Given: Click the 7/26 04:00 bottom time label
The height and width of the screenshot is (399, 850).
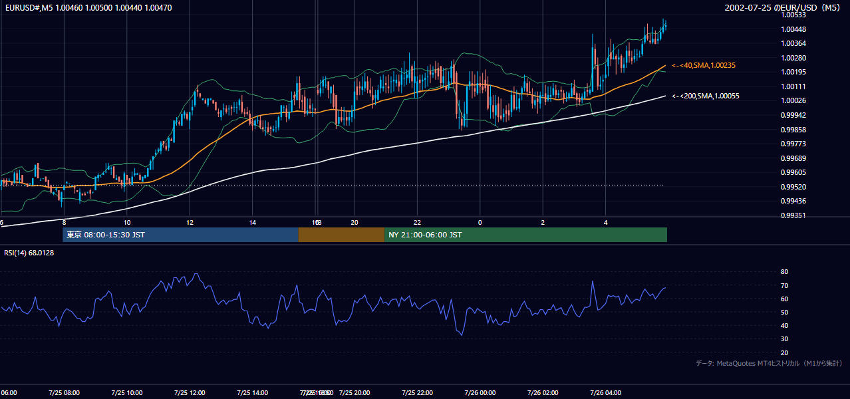Looking at the screenshot, I should click(605, 393).
